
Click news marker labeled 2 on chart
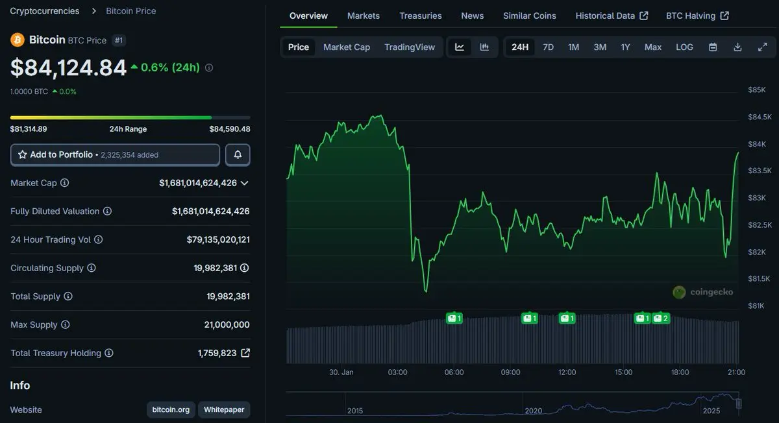[x=661, y=318]
